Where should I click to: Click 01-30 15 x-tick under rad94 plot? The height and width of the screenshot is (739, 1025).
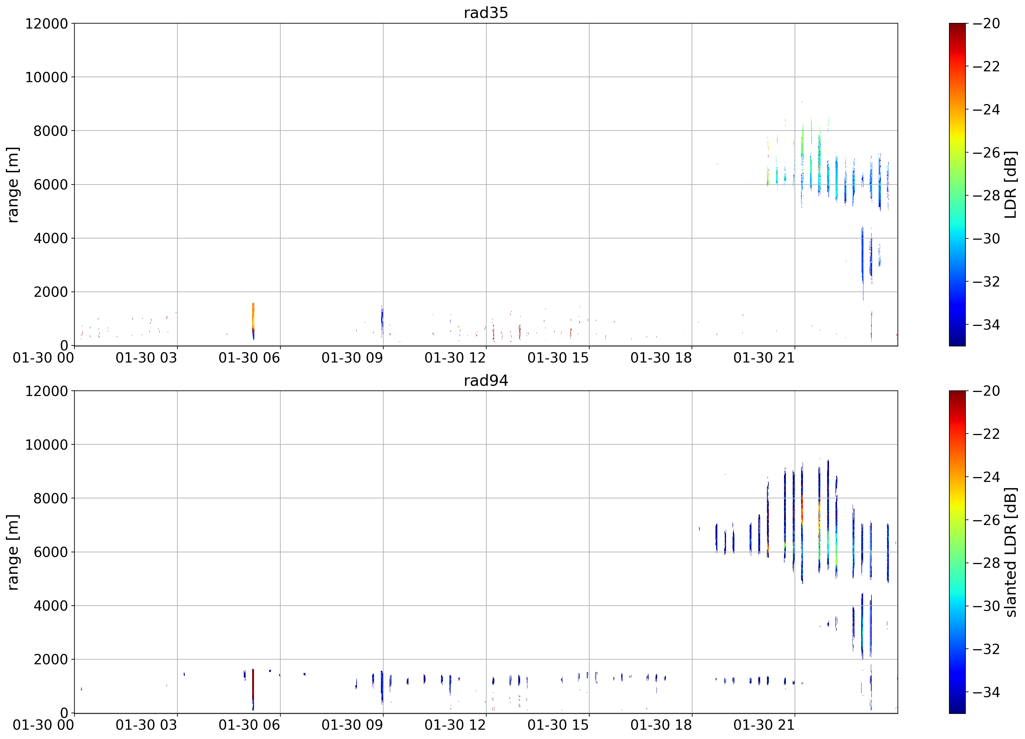tap(558, 725)
